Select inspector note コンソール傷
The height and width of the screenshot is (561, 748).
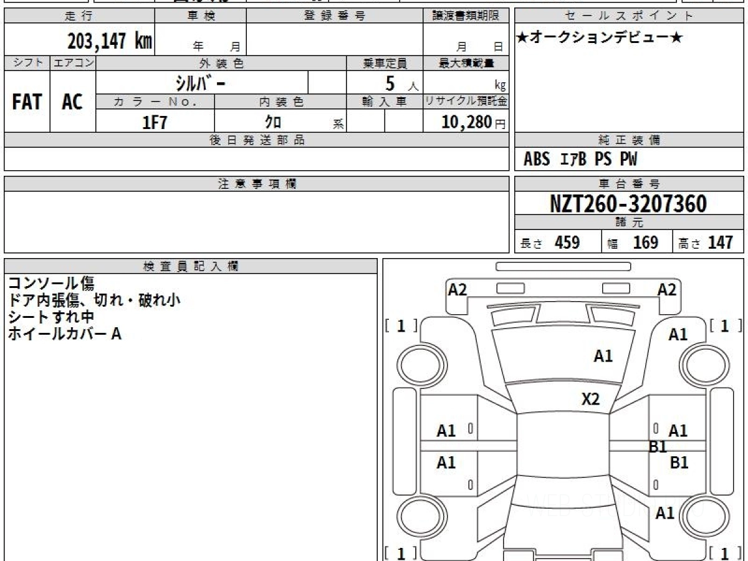coord(51,284)
